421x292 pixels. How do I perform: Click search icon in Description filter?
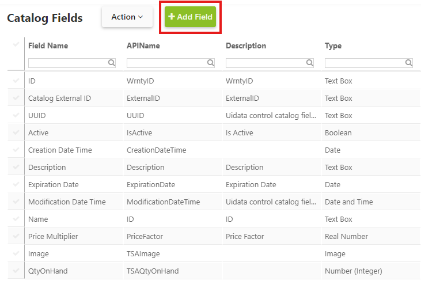click(x=310, y=63)
